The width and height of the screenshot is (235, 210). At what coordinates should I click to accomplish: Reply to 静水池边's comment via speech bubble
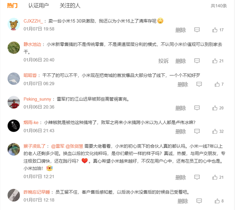(x=197, y=61)
